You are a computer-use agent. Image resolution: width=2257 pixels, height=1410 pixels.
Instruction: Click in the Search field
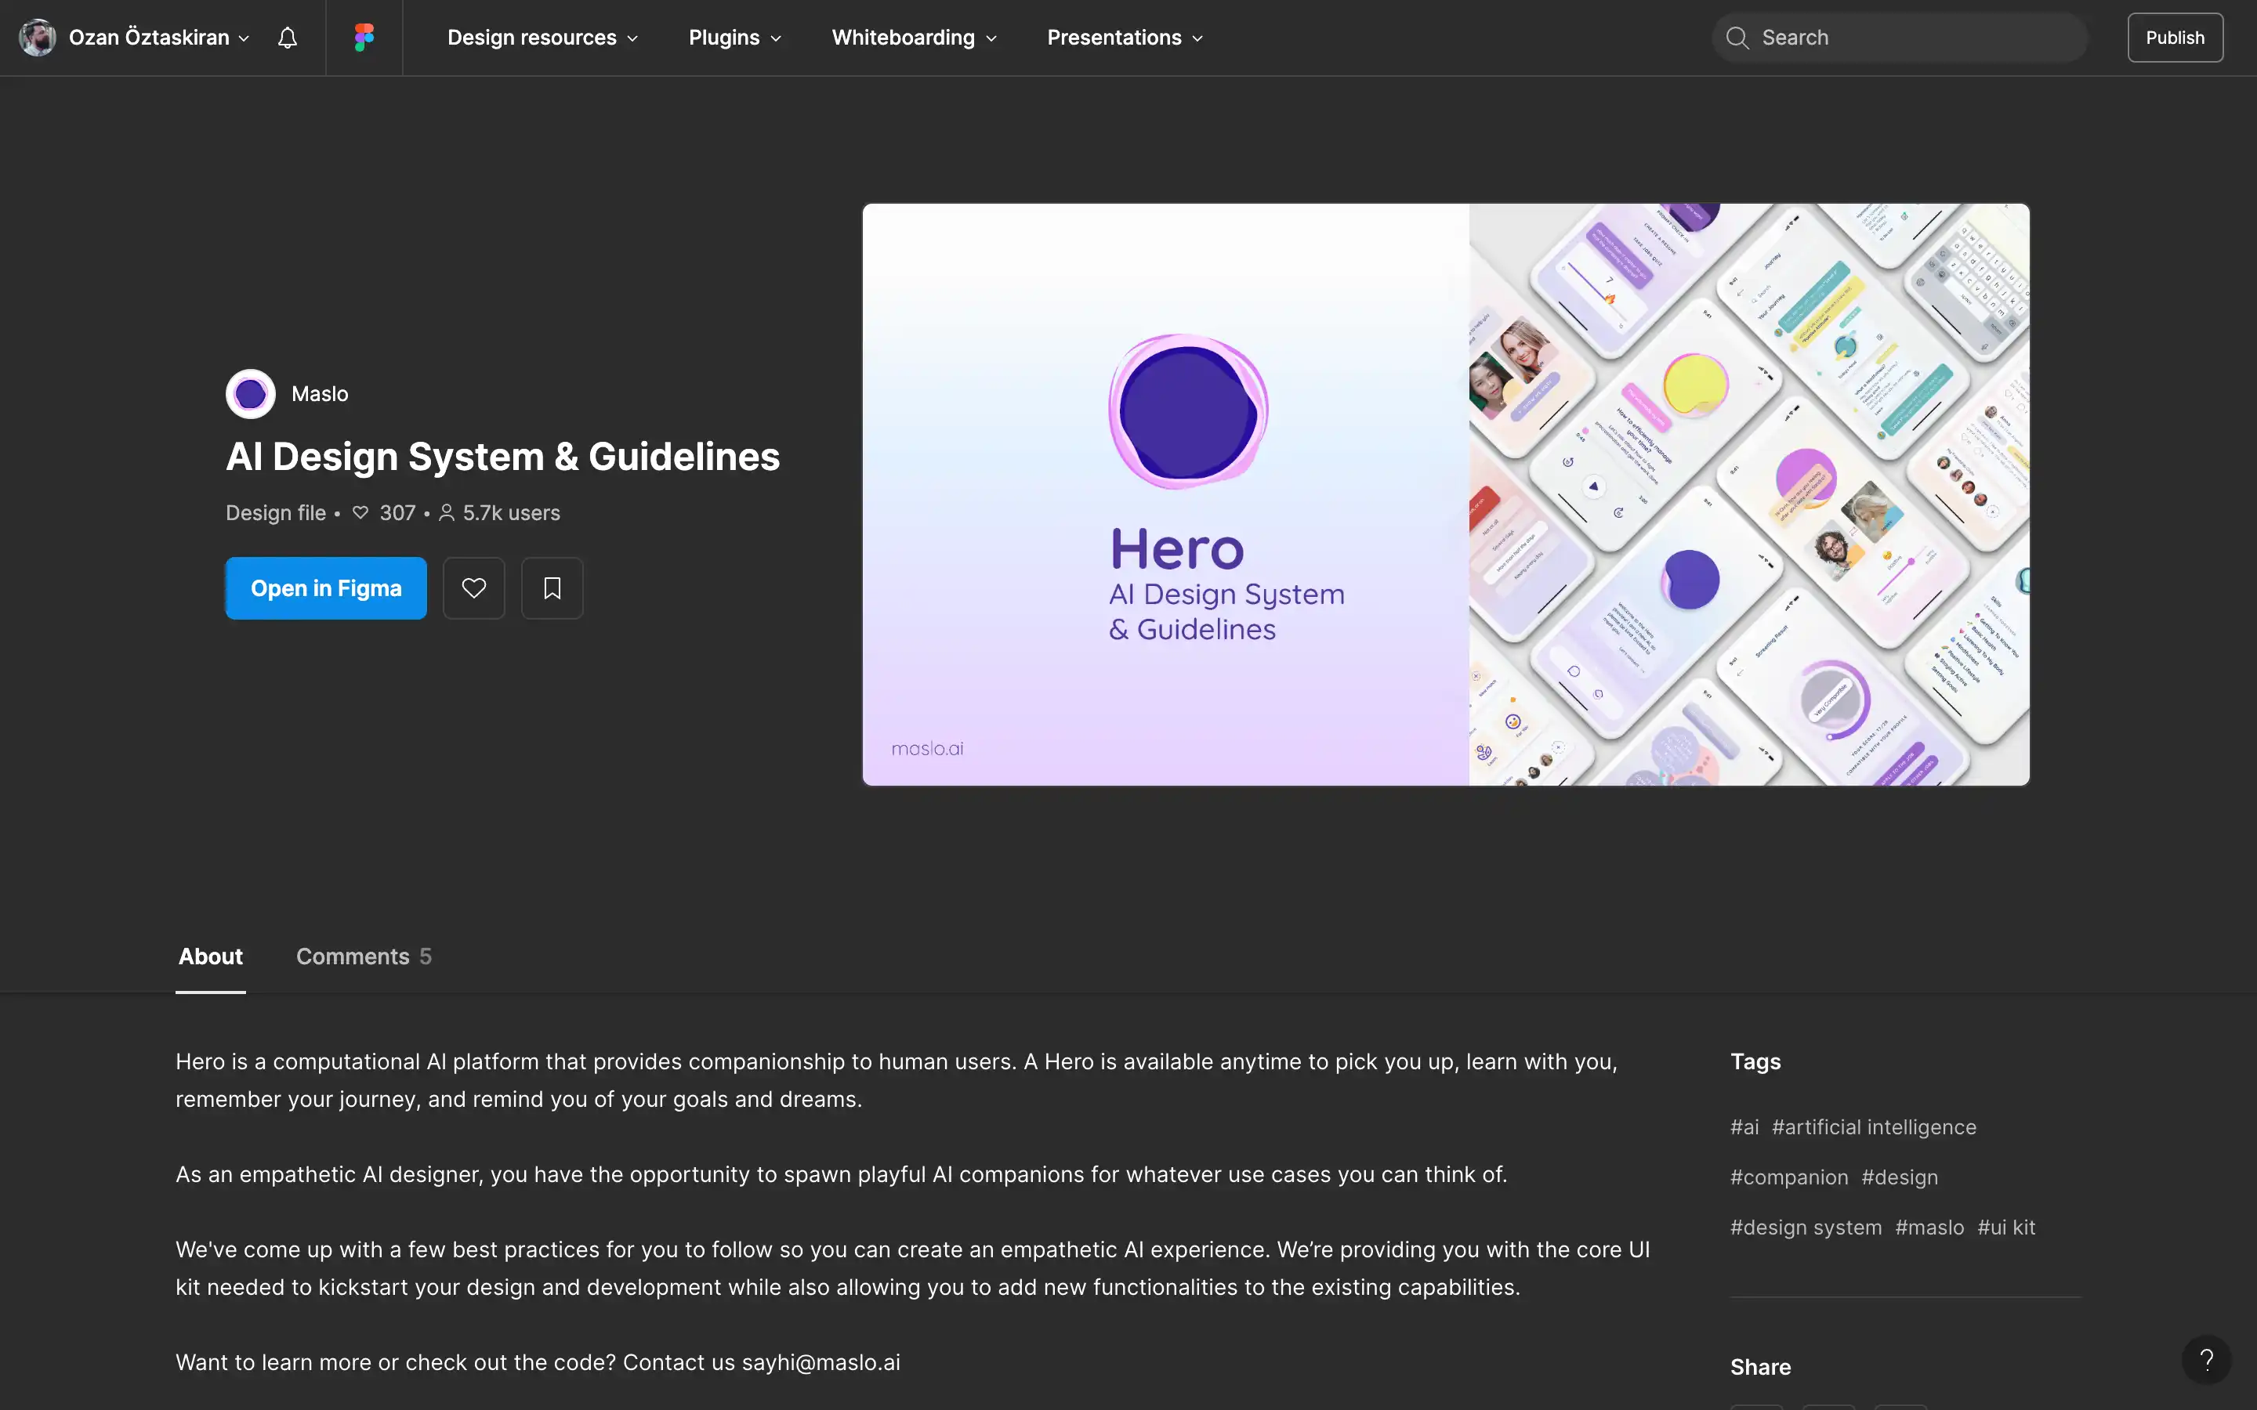pos(1900,38)
